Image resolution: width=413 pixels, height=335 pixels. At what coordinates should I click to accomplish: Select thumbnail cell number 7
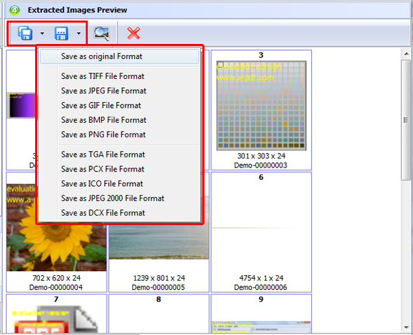click(56, 314)
